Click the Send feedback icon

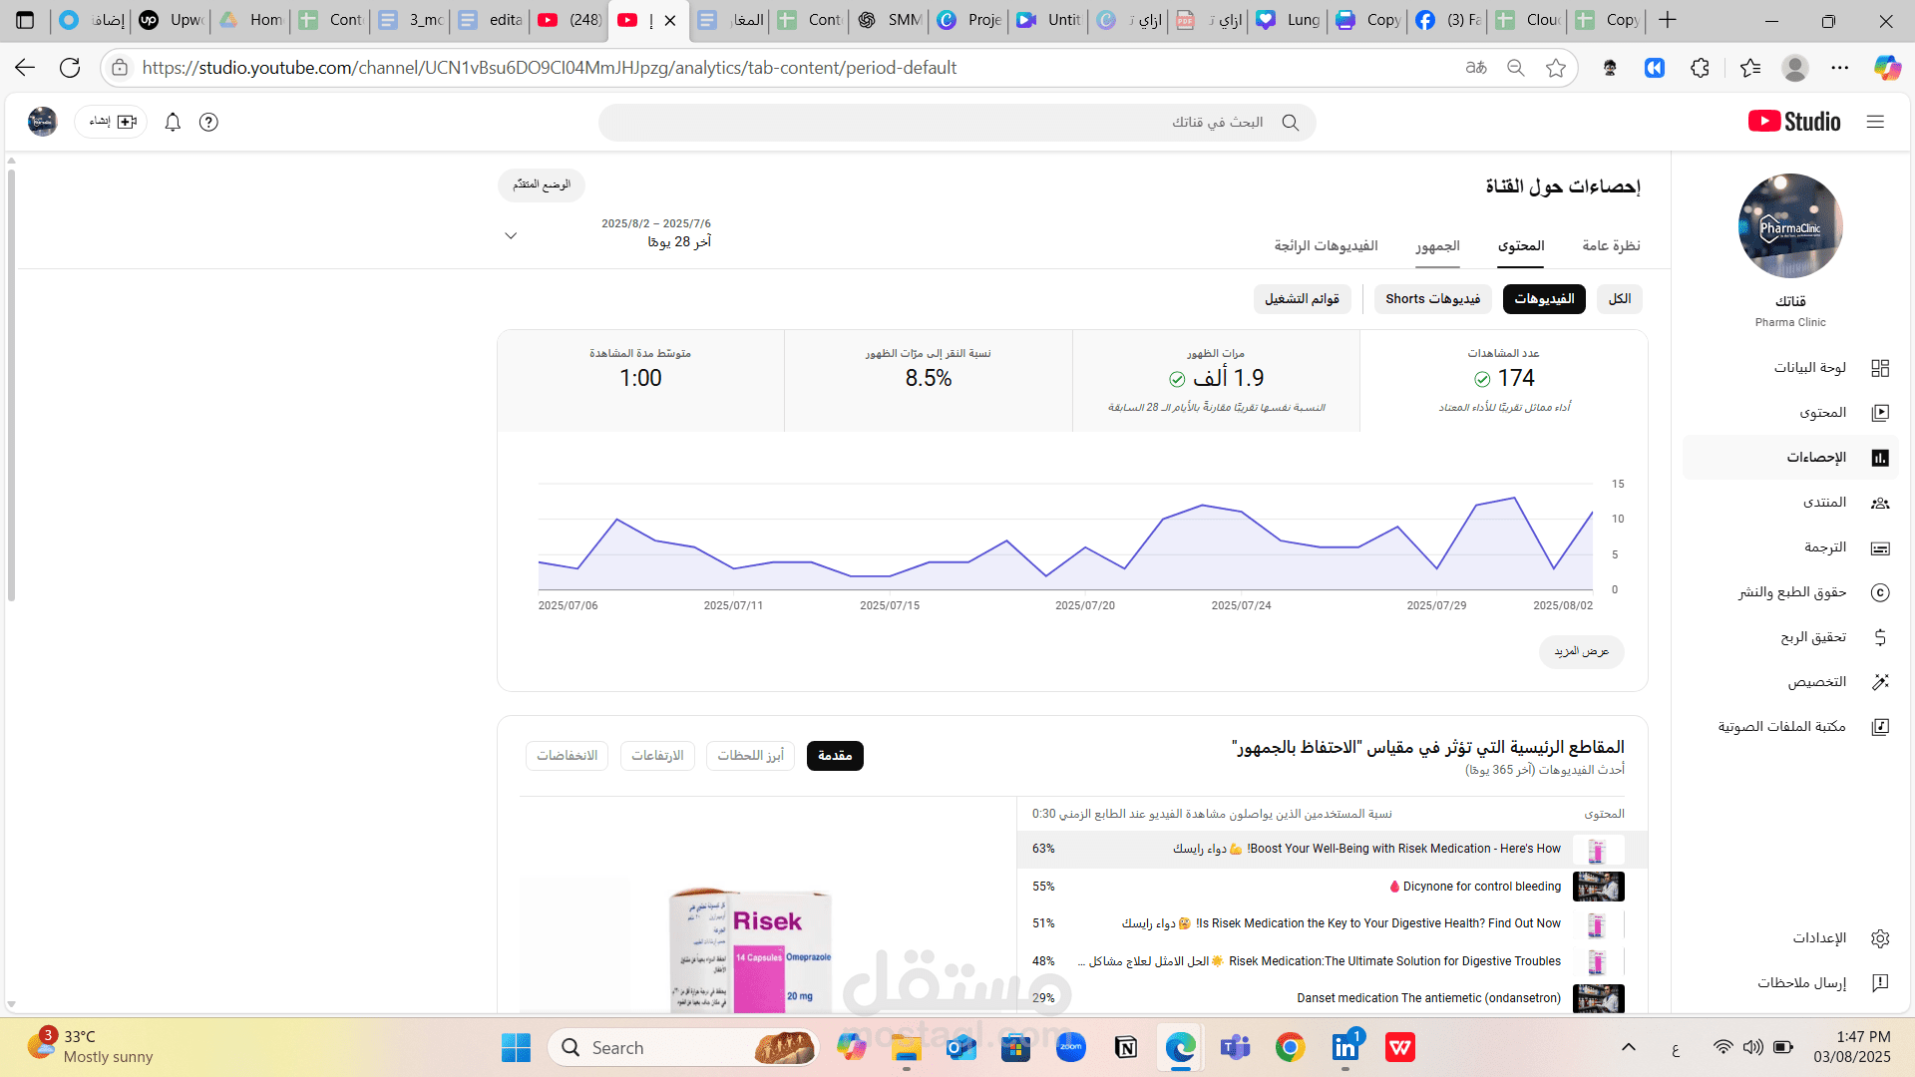(x=1880, y=983)
